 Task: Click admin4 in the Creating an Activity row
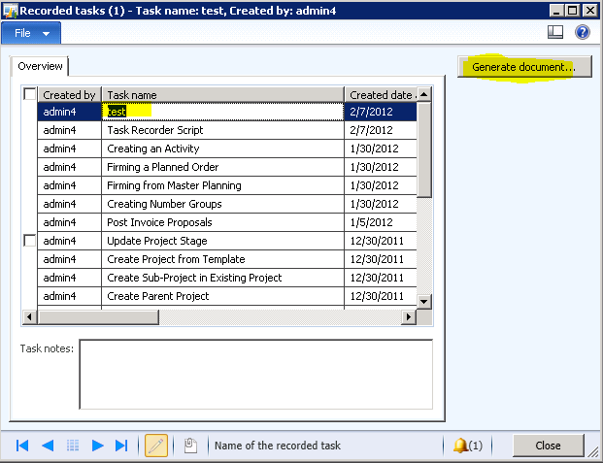click(70, 149)
